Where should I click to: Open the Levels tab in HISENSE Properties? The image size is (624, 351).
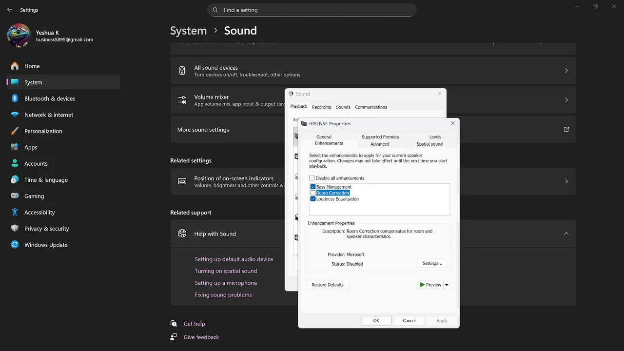pyautogui.click(x=435, y=137)
